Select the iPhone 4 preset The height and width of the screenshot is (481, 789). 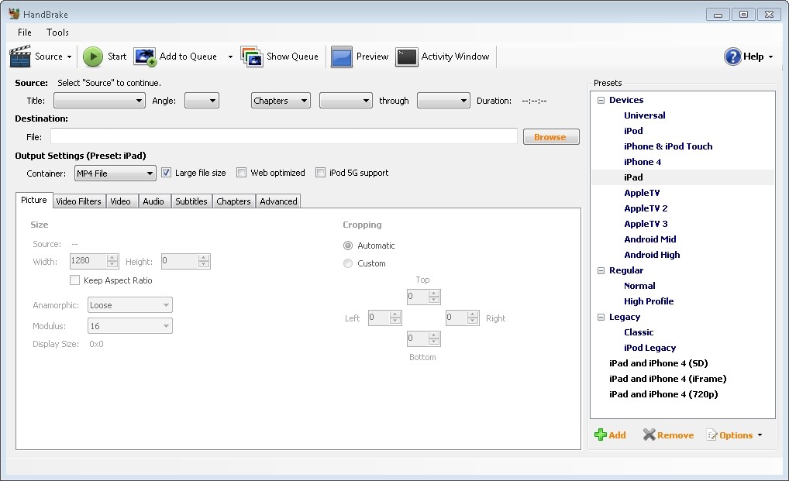tap(642, 162)
